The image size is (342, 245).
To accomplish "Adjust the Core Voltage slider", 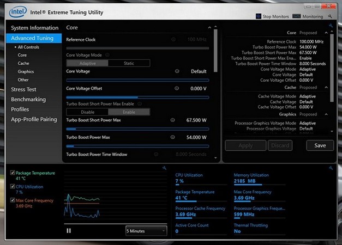I will pyautogui.click(x=137, y=81).
